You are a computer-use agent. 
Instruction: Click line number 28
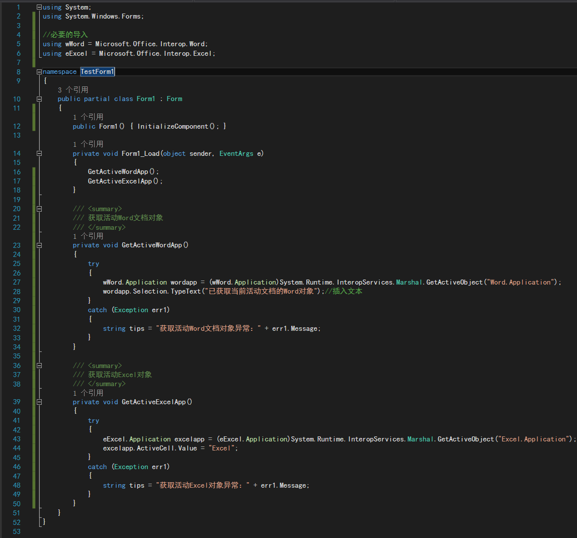(17, 291)
